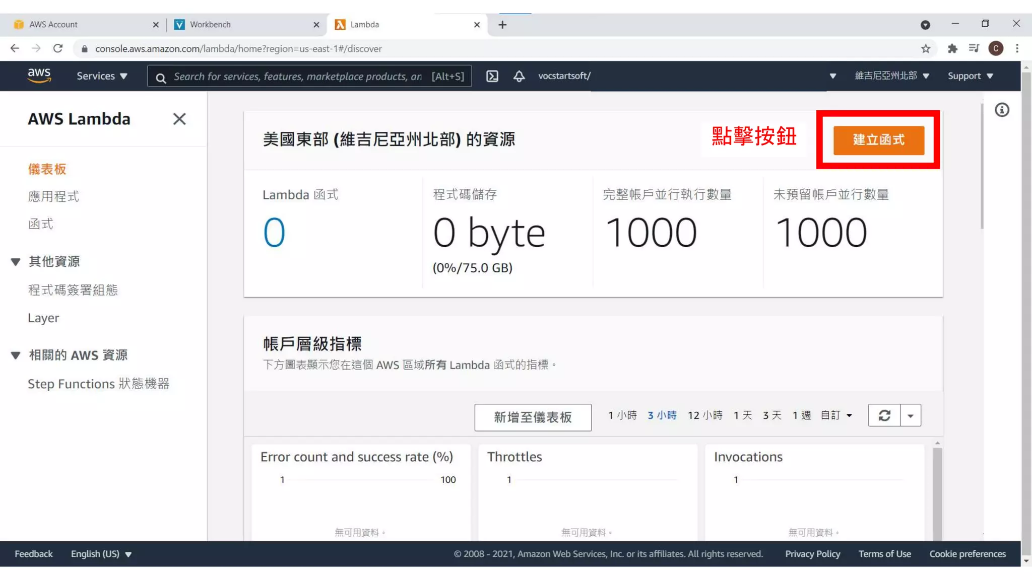Click the Throttles chart
Screen dimensions: 1032x580
[x=588, y=493]
